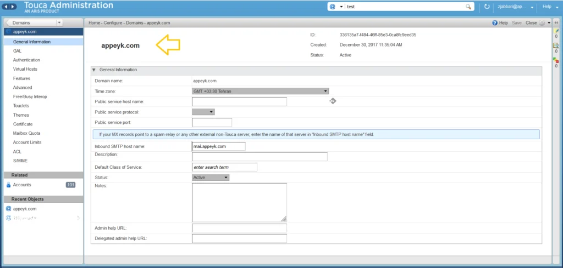Image resolution: width=563 pixels, height=268 pixels.
Task: Click the arrow icon beside Public service host name
Action: 333,101
